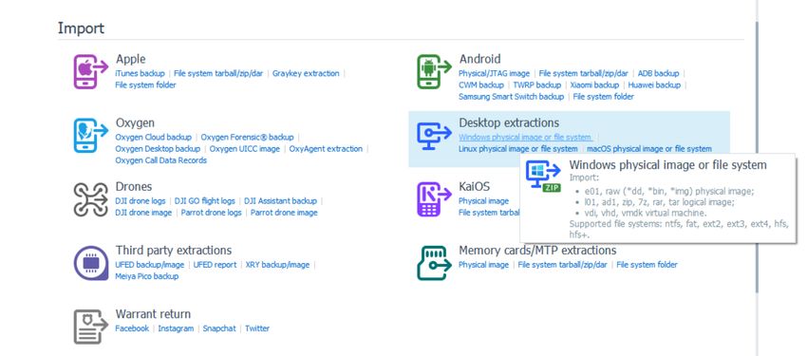Choose Graykey extraction option
807x356 pixels.
(306, 73)
